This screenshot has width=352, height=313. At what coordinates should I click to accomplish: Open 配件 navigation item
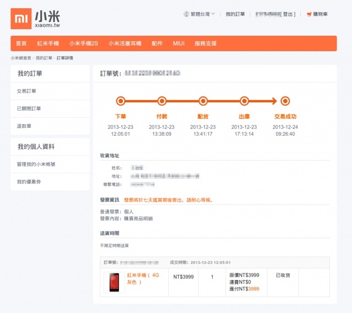point(157,43)
